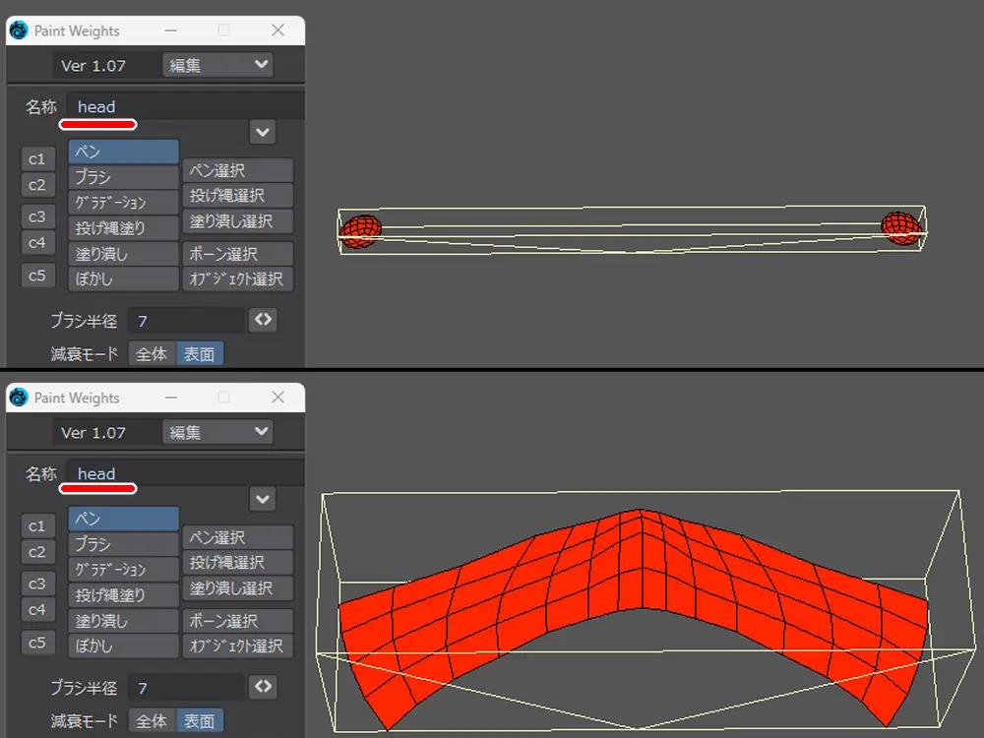Select the c1 preset in top panel
Screen dimensions: 984x738
(x=37, y=158)
